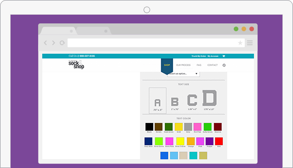Click the bookmark star icon in address bar

point(240,43)
